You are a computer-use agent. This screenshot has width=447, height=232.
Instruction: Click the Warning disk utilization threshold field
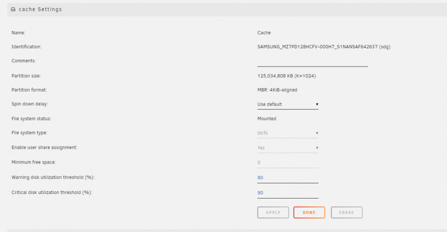287,178
